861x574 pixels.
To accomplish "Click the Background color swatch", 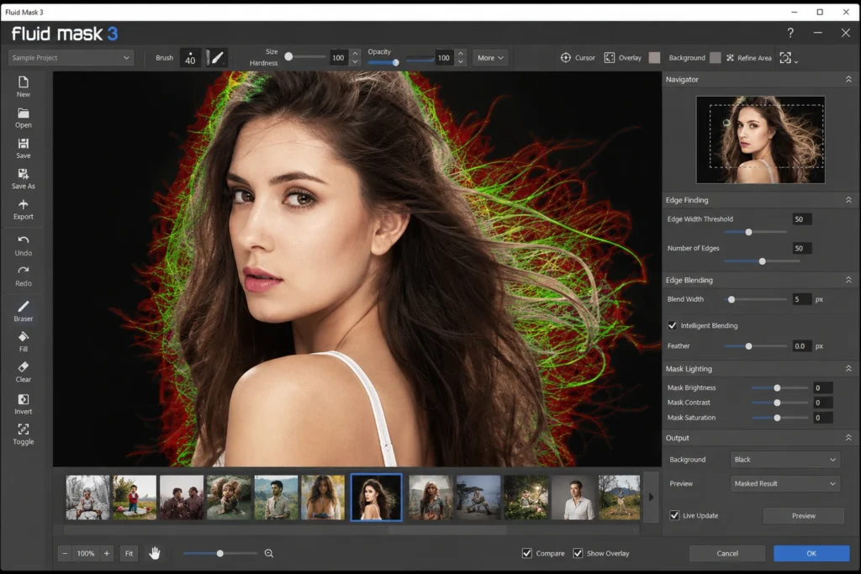I will click(x=715, y=58).
